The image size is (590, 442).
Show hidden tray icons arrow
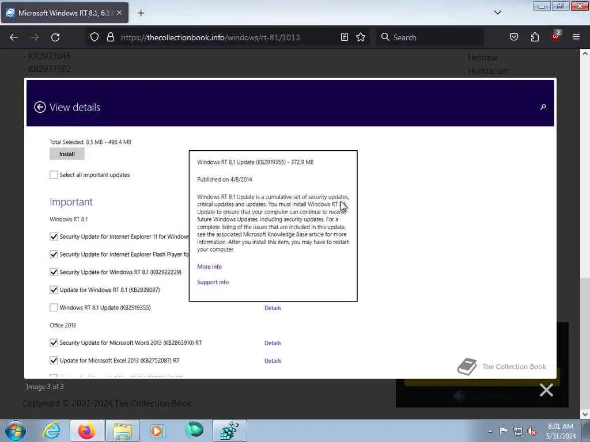pos(490,432)
